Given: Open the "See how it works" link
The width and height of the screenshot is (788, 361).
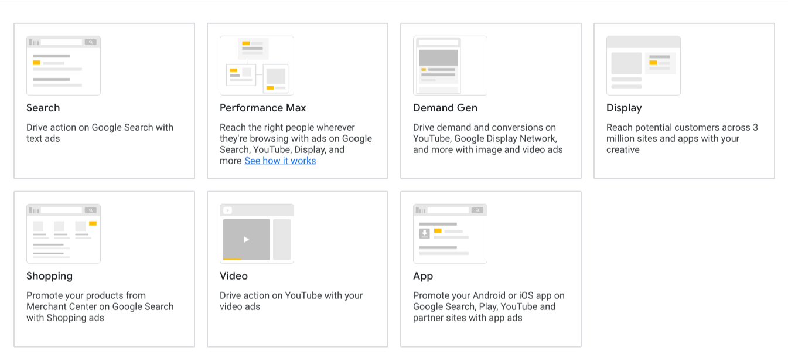Looking at the screenshot, I should pyautogui.click(x=280, y=161).
